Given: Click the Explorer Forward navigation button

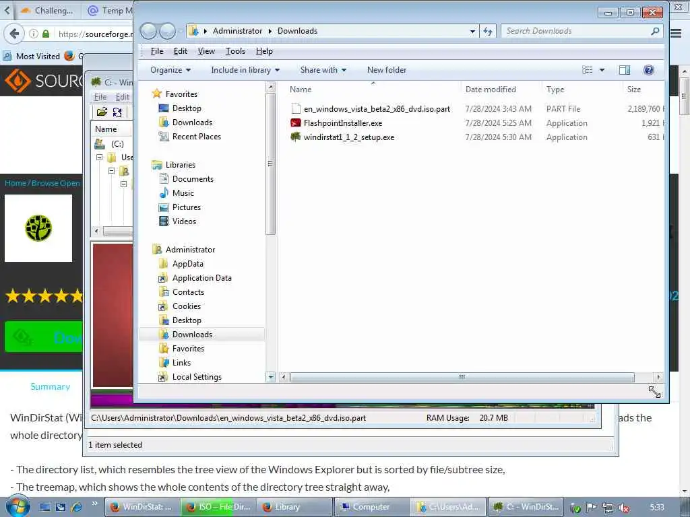Looking at the screenshot, I should [x=167, y=31].
